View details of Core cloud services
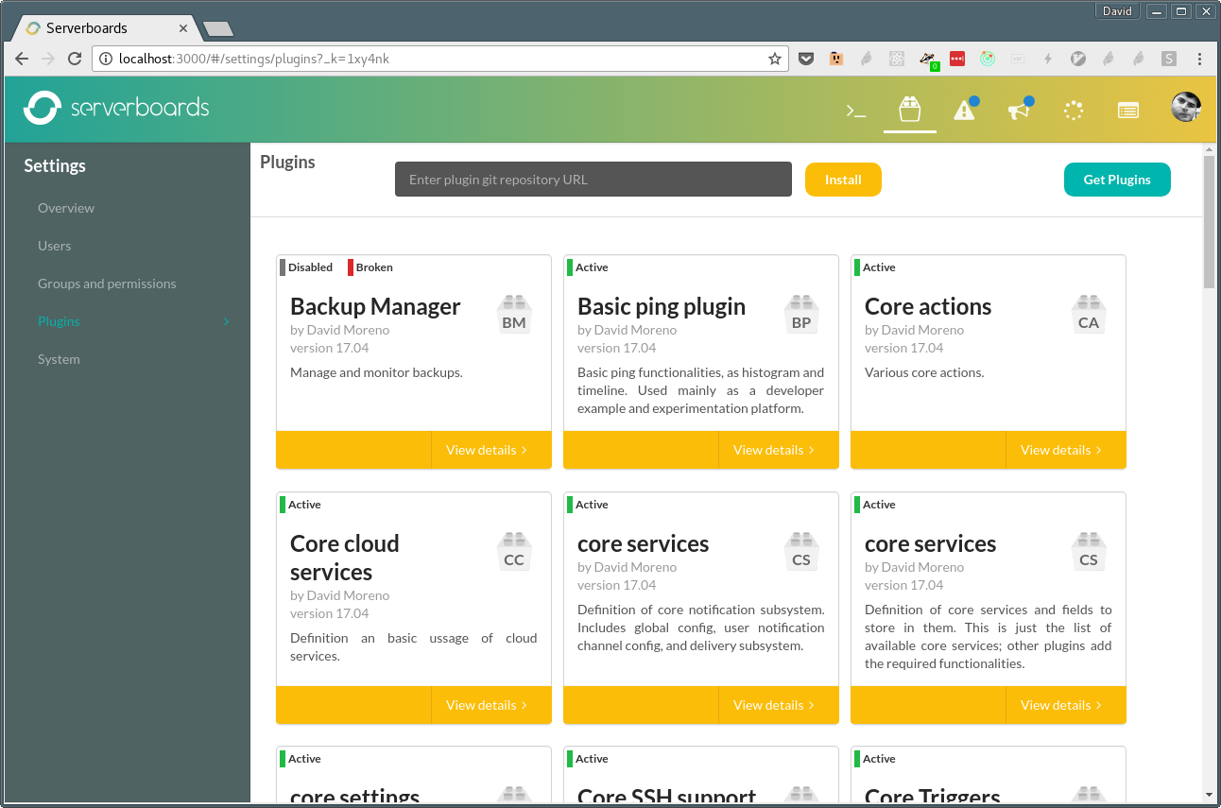The height and width of the screenshot is (808, 1221). pos(487,705)
